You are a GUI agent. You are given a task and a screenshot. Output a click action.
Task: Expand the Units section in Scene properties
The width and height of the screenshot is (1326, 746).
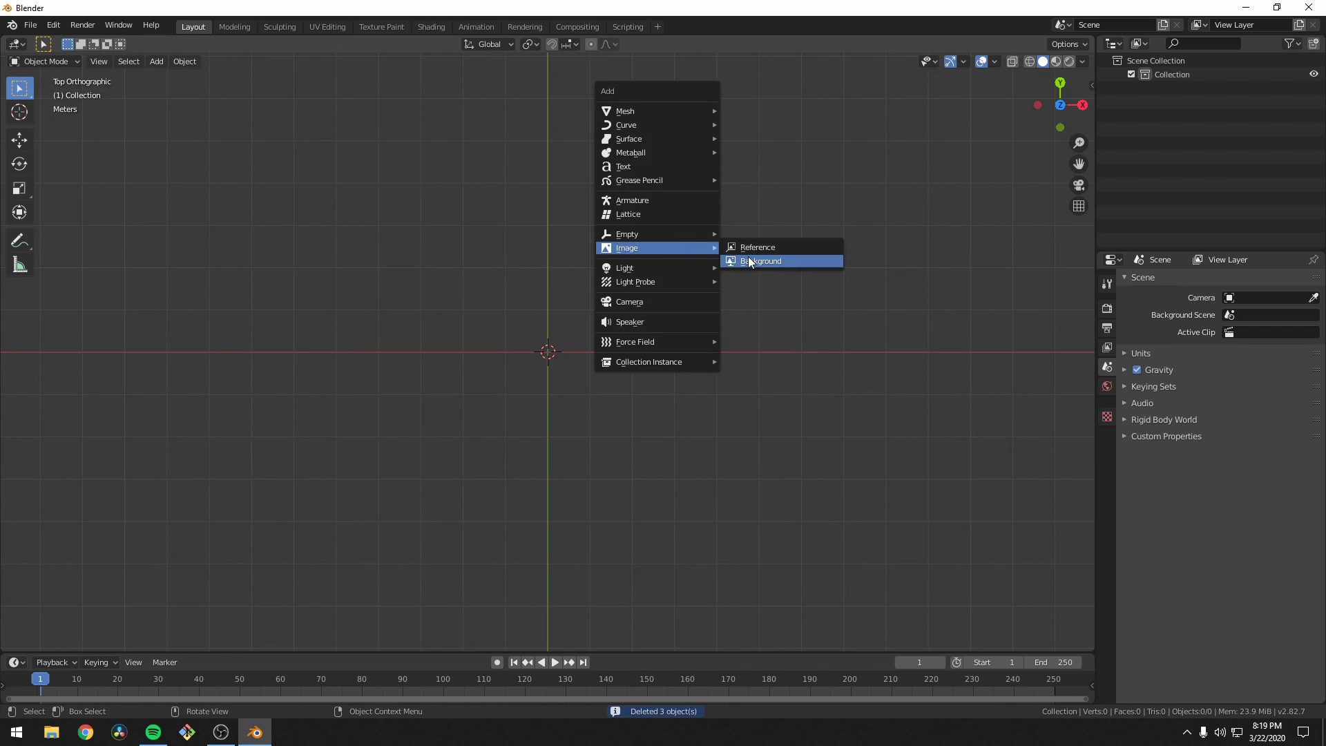click(x=1124, y=353)
